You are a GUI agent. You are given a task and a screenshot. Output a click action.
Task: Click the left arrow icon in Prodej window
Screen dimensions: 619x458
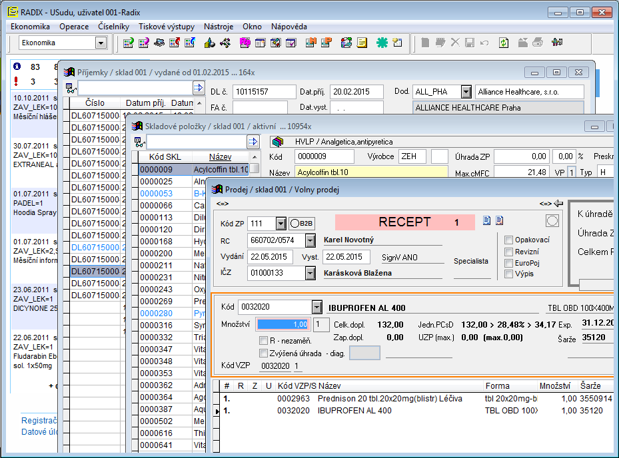tap(558, 203)
